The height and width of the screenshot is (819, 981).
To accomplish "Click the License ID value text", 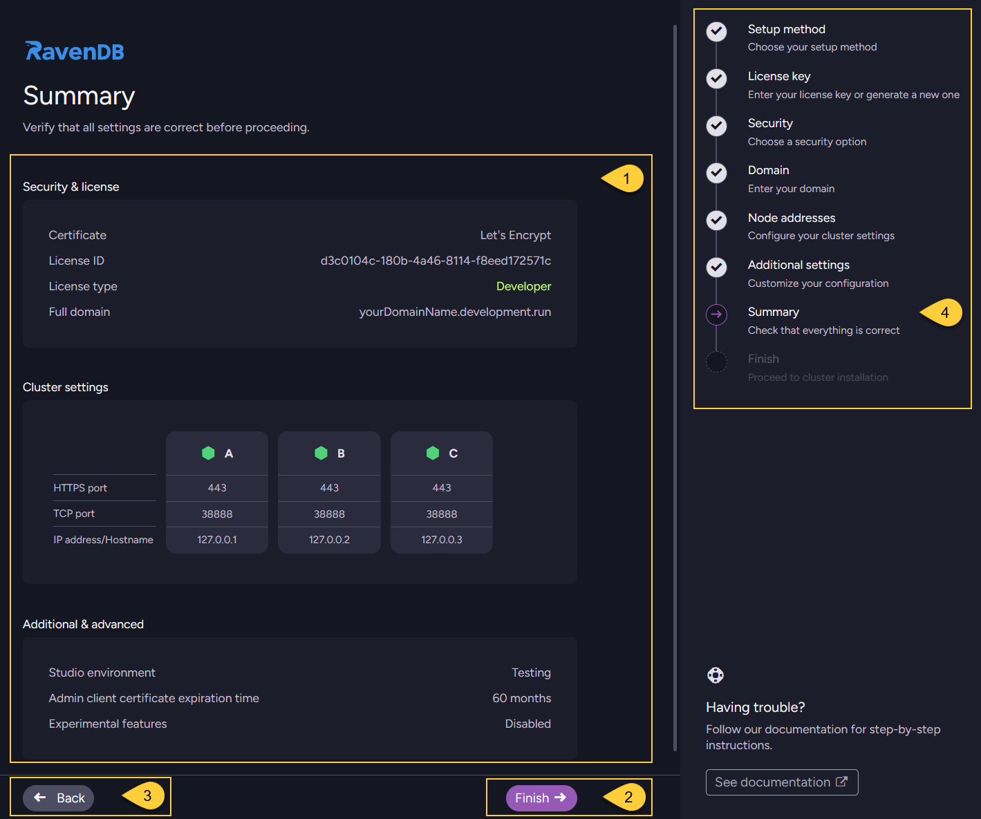I will (436, 261).
